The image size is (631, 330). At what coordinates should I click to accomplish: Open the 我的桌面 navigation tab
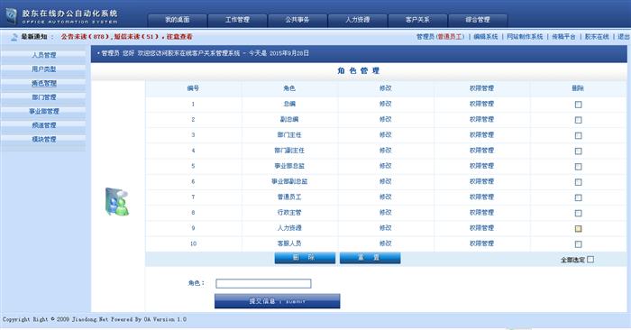178,20
